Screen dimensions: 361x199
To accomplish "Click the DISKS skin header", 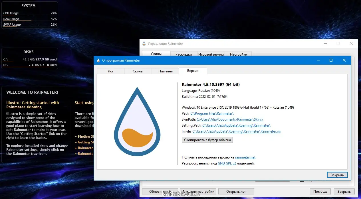I will point(29,52).
